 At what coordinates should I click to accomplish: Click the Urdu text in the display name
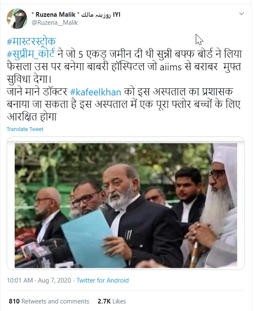(x=96, y=15)
